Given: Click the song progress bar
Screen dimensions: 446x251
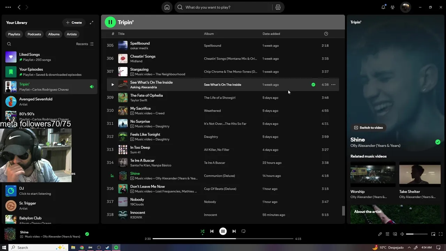Looking at the screenshot, I should 223,239.
